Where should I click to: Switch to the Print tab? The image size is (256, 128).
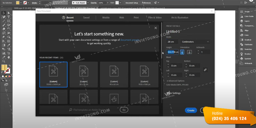[136, 18]
